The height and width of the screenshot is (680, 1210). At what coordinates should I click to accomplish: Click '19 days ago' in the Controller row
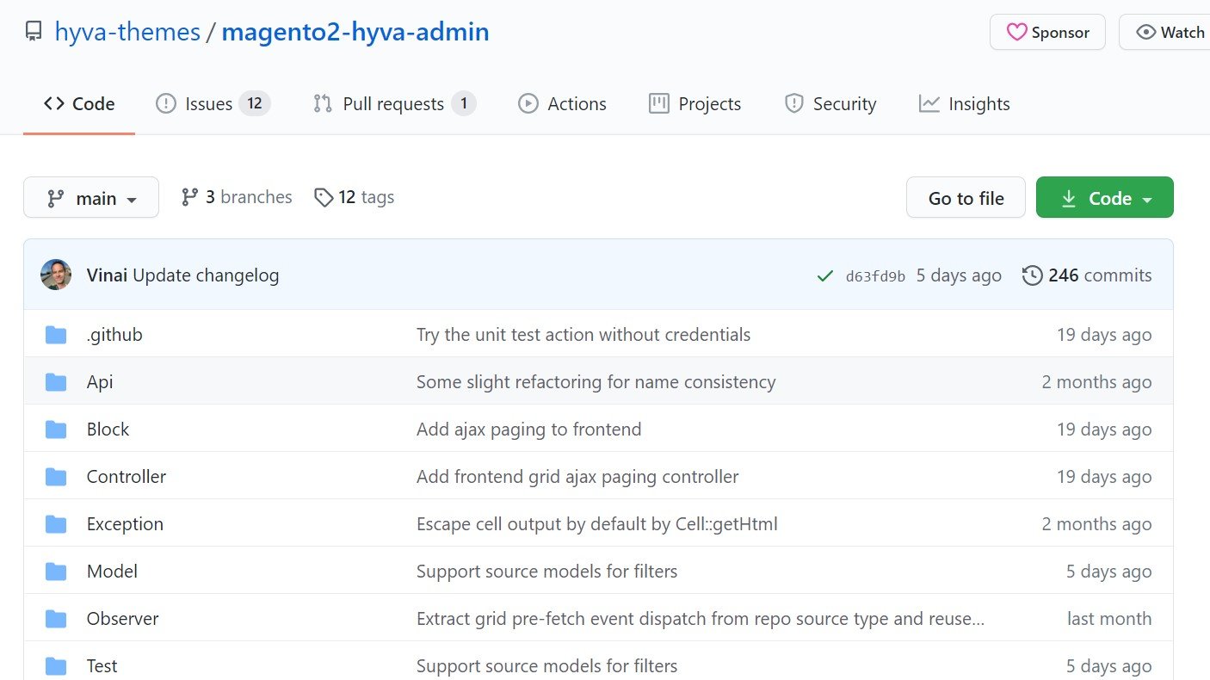1104,477
